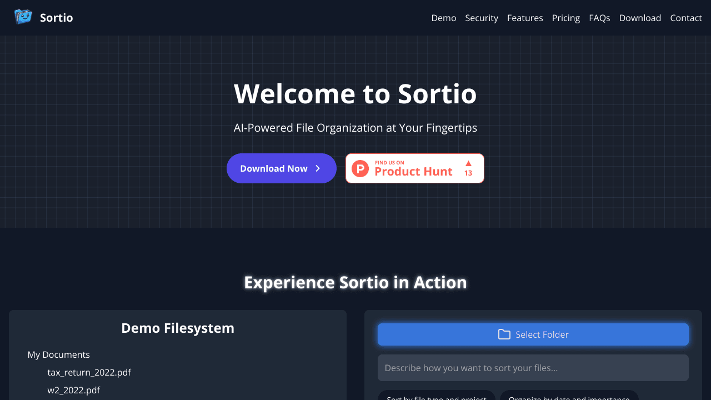View the Pricing section

pyautogui.click(x=565, y=18)
